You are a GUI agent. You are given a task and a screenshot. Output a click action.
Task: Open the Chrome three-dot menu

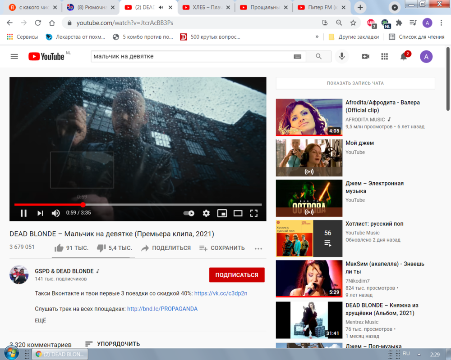click(x=441, y=23)
